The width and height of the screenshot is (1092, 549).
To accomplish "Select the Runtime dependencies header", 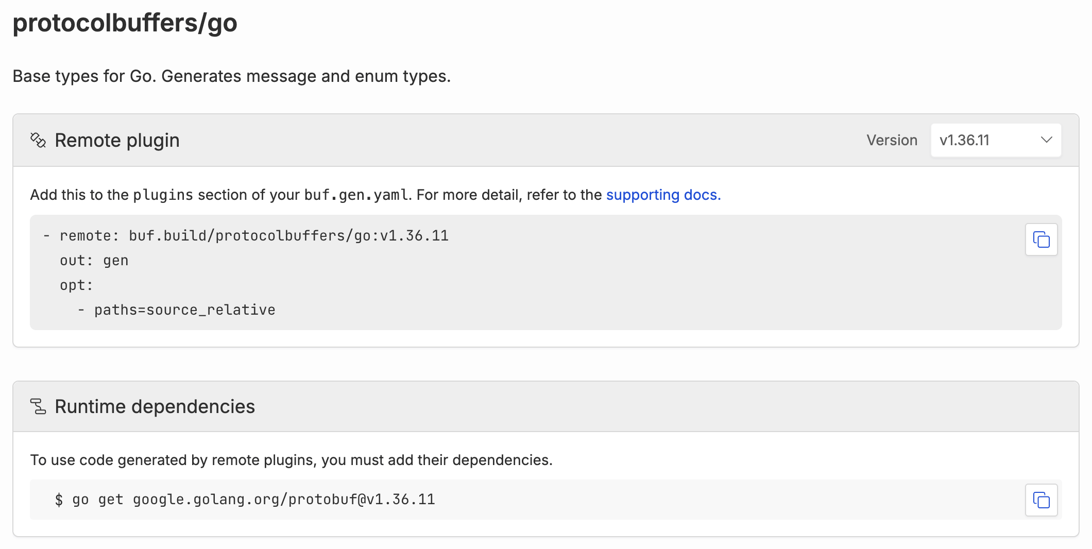I will 155,406.
